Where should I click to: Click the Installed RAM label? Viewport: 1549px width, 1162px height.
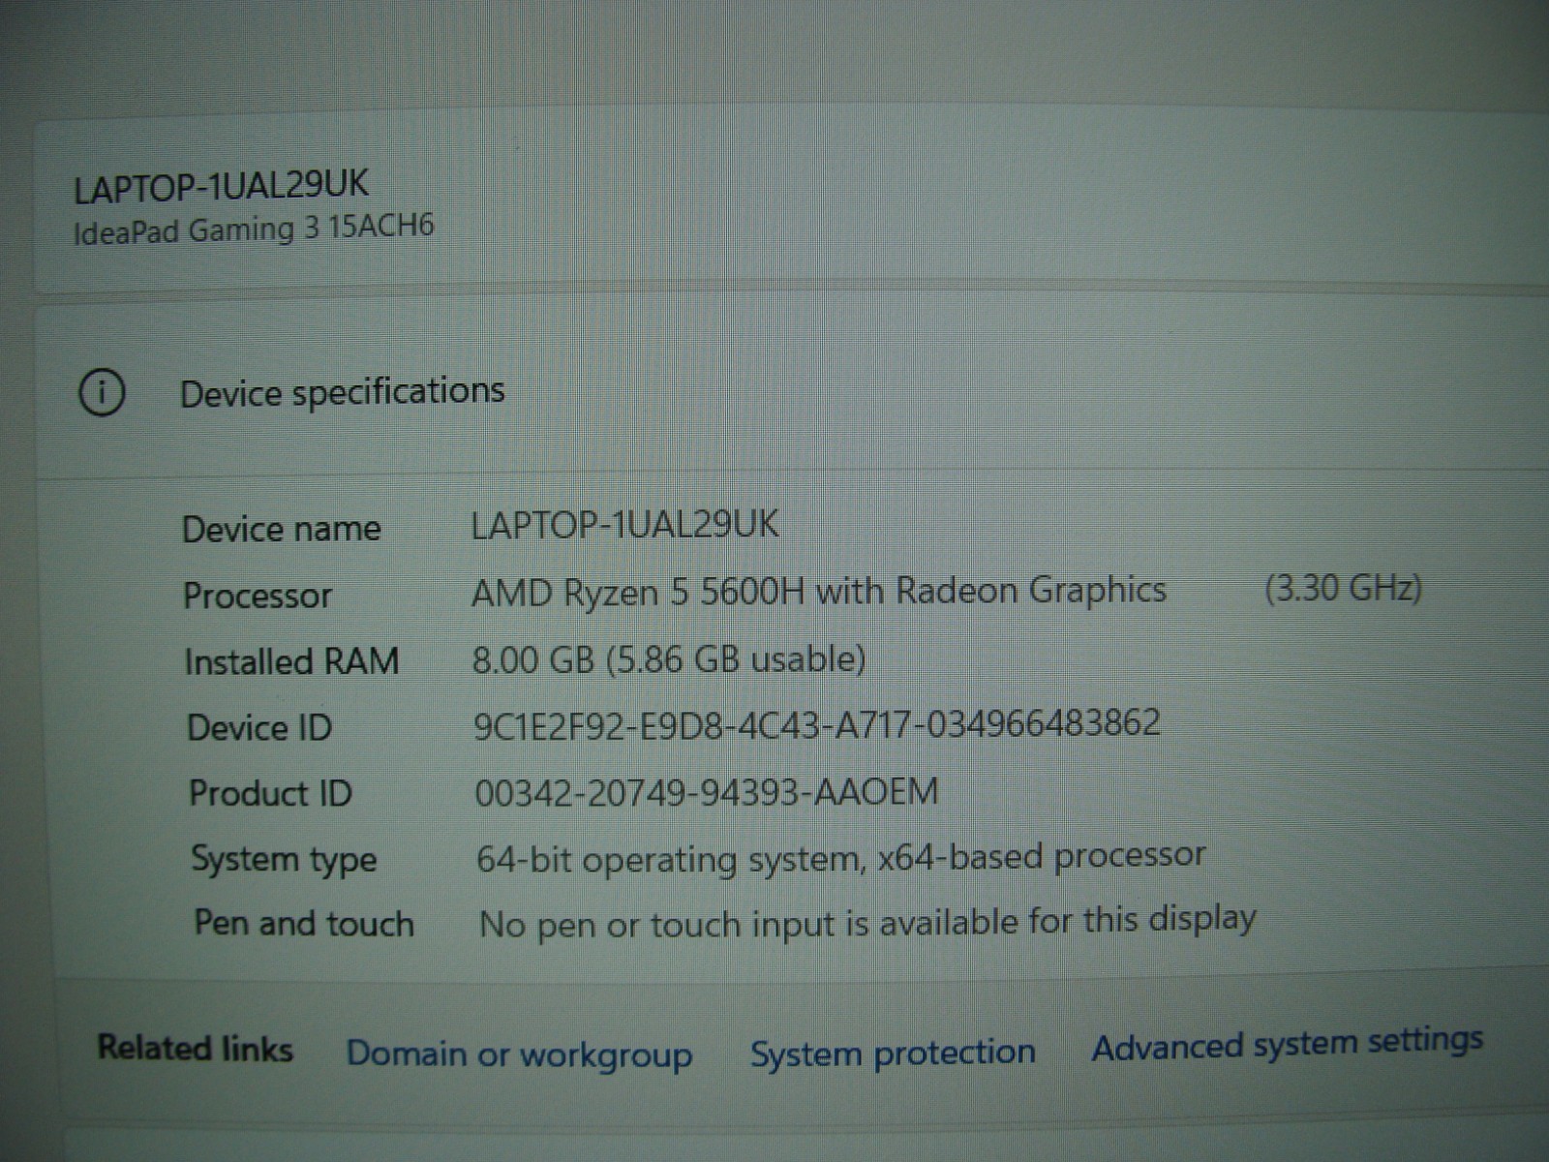click(x=291, y=661)
